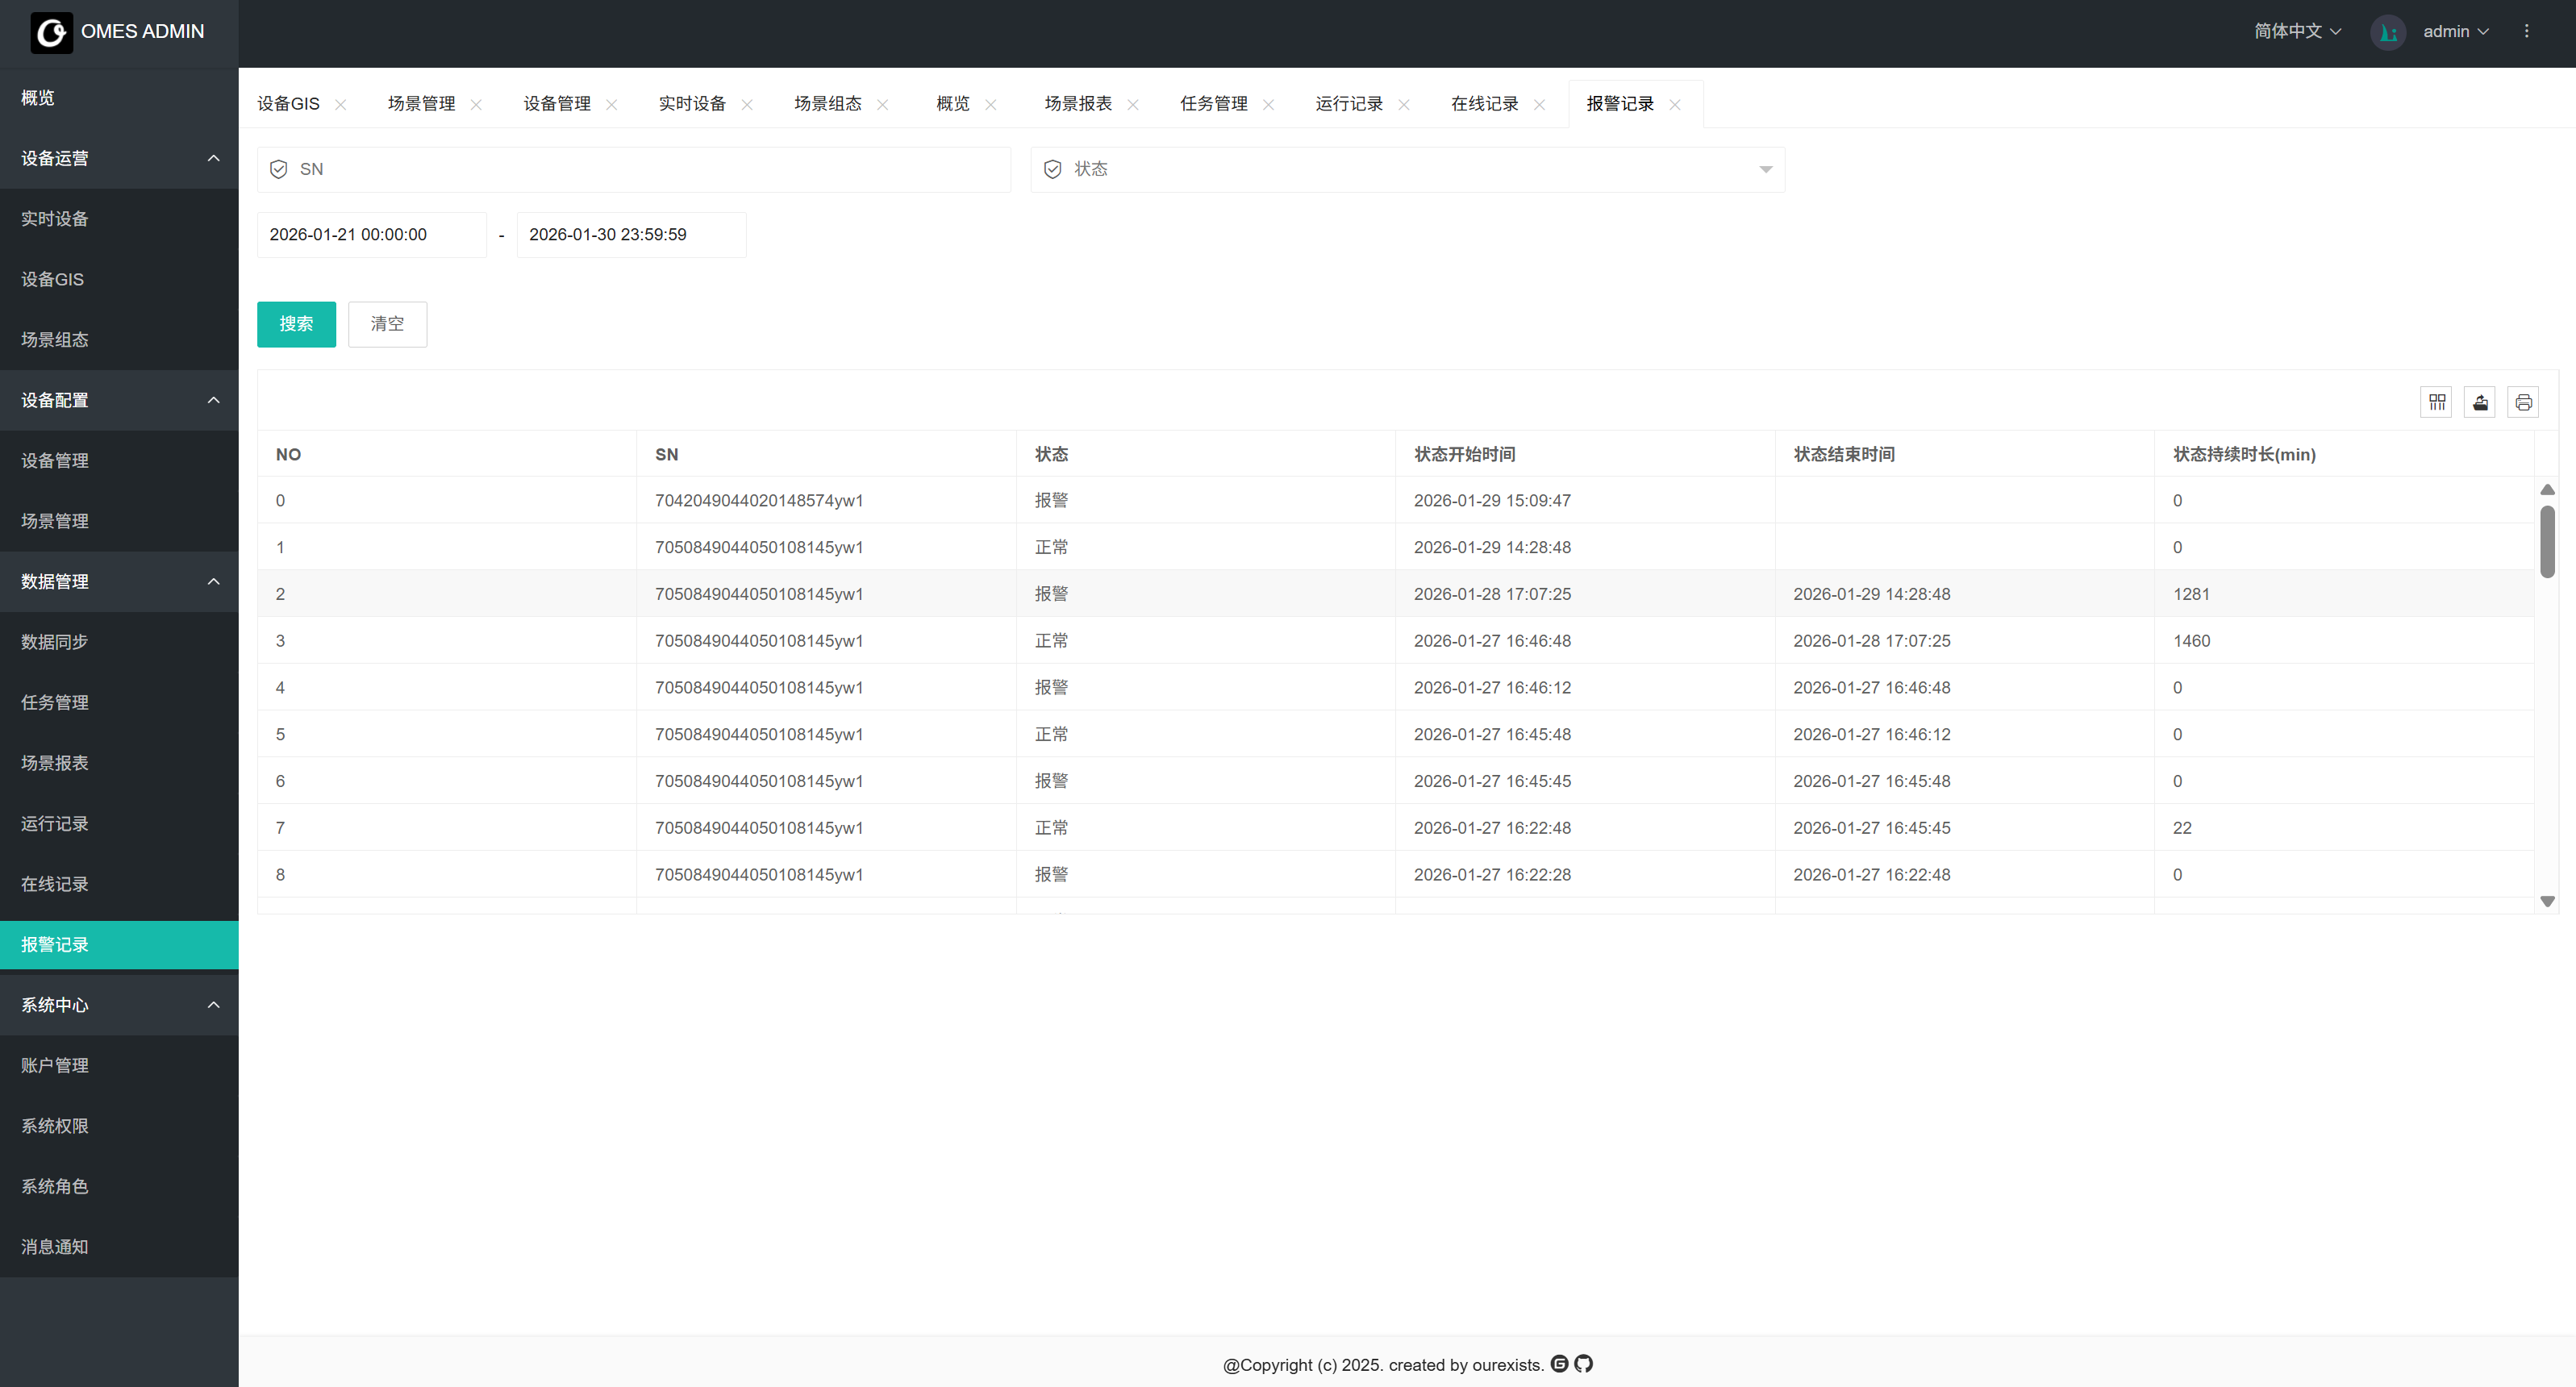The height and width of the screenshot is (1387, 2576).
Task: Click the admin avatar icon
Action: click(x=2387, y=32)
